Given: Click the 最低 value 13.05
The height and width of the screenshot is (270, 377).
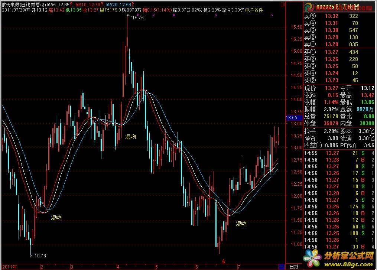Looking at the screenshot, I should (x=368, y=102).
